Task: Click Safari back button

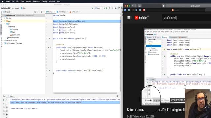Action: click(x=133, y=6)
